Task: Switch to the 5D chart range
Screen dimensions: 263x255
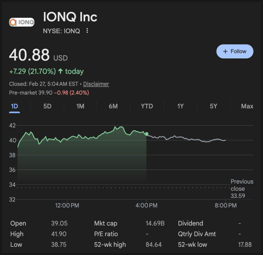Action: 47,106
